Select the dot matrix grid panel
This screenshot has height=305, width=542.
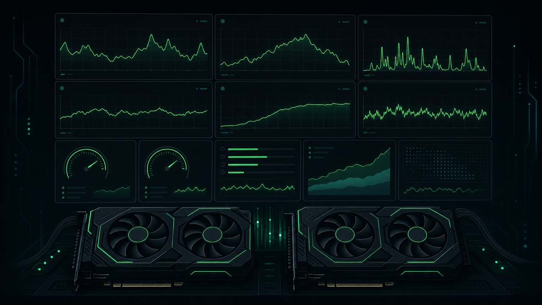click(445, 164)
